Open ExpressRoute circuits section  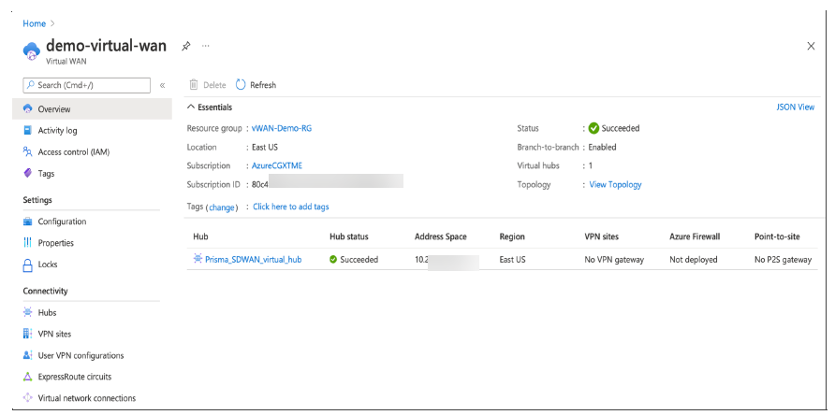tap(74, 377)
